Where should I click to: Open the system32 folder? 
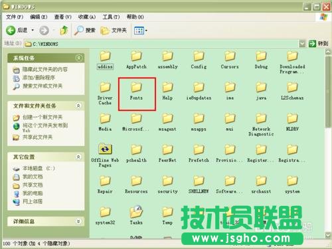point(105,216)
